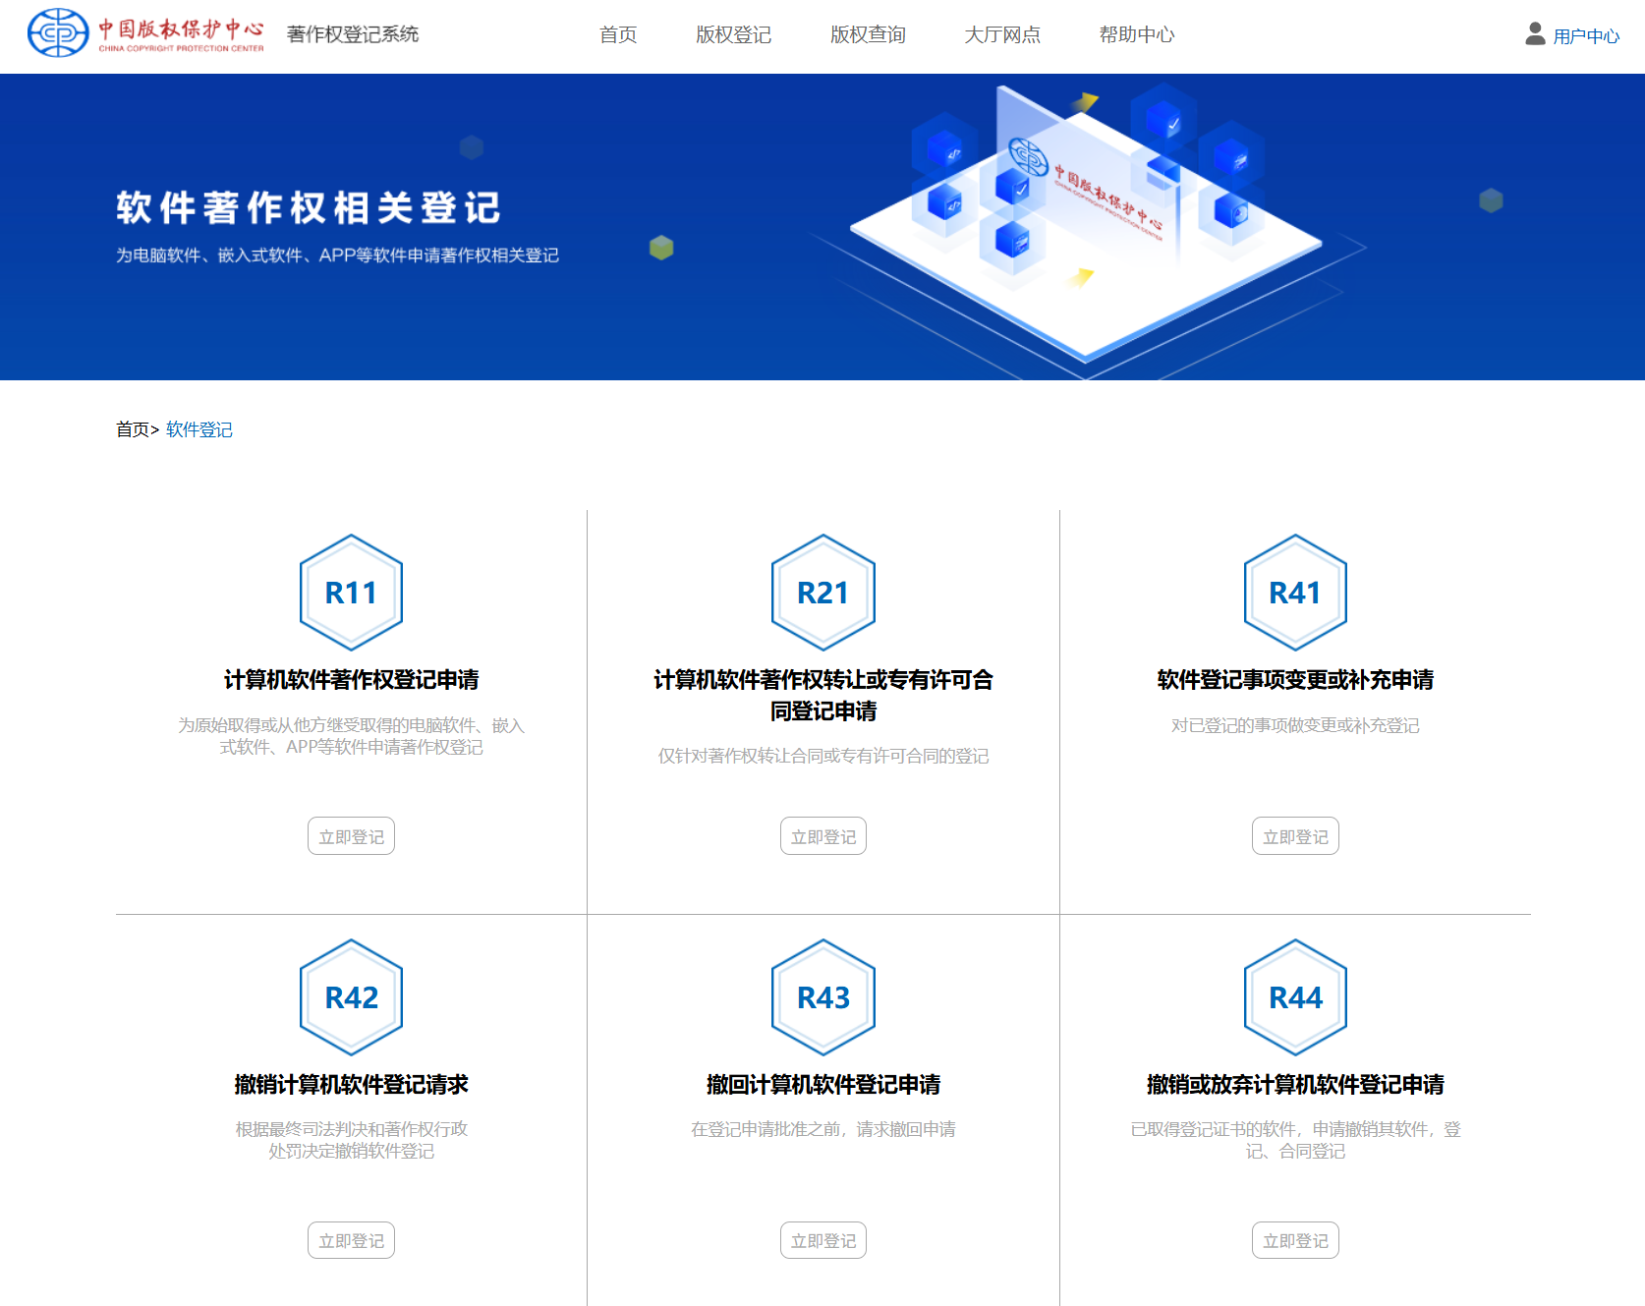Click the 计算机软件著作权转让或专有许可合同登记申请 heading
This screenshot has height=1306, width=1645.
(x=823, y=695)
